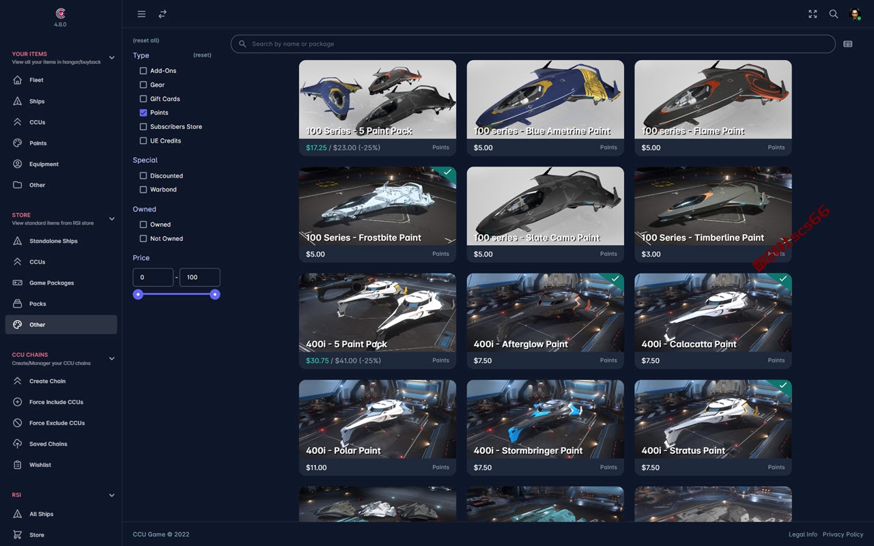Click the Price filter heading
874x546 pixels.
(141, 258)
